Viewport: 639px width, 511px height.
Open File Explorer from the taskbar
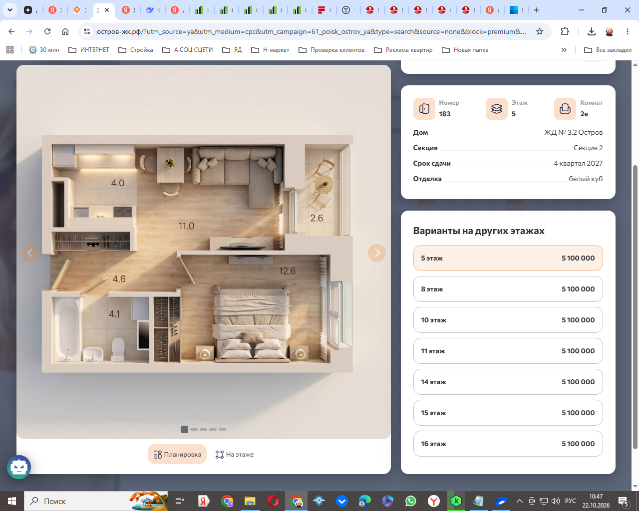(x=250, y=501)
